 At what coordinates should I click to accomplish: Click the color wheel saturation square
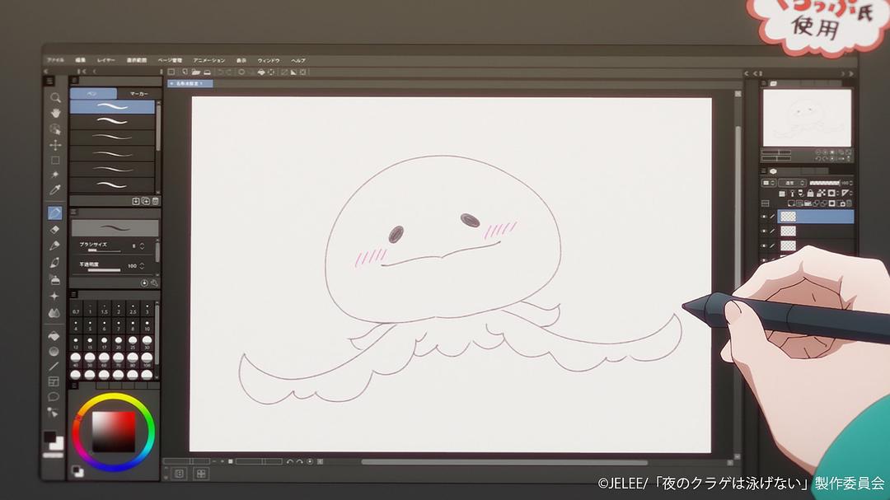114,432
